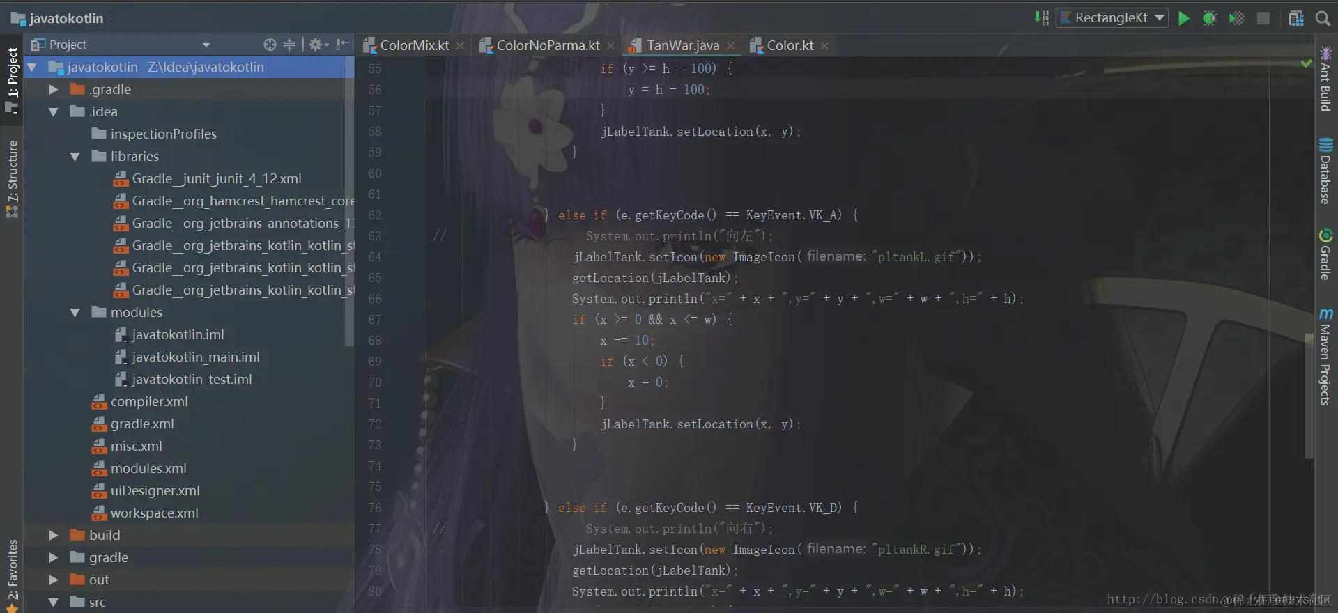Viewport: 1338px width, 613px height.
Task: Click the javatokotlin breadcrumb in navigation bar
Action: [57, 19]
